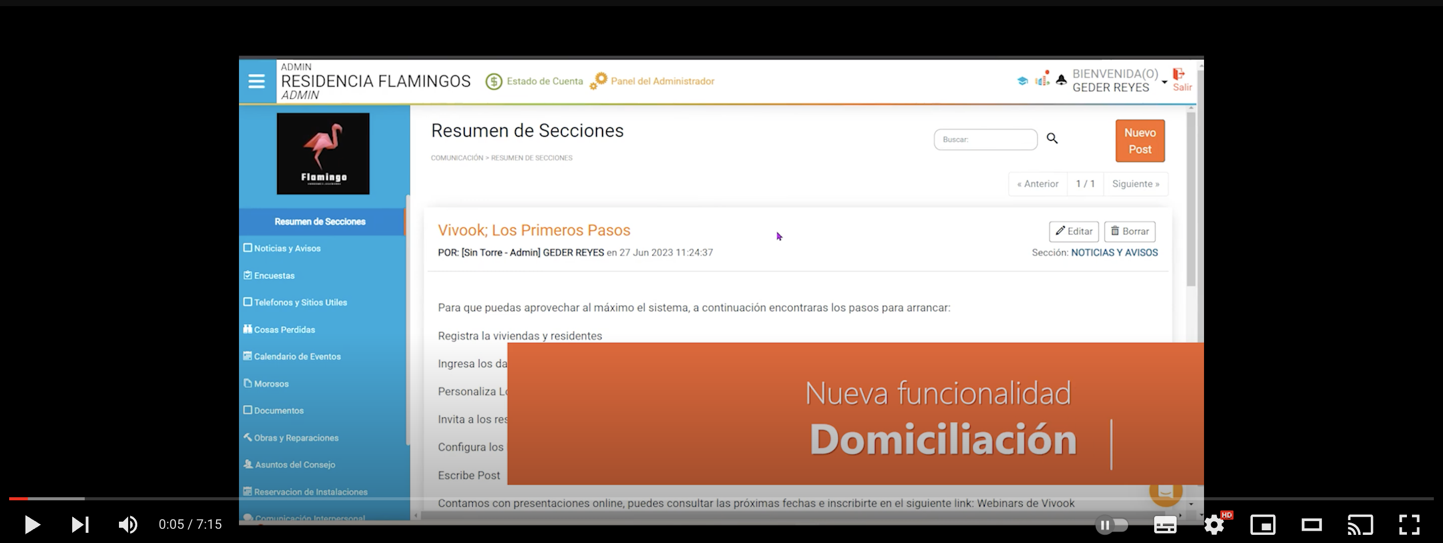Open Encuestas in sidebar

[274, 276]
